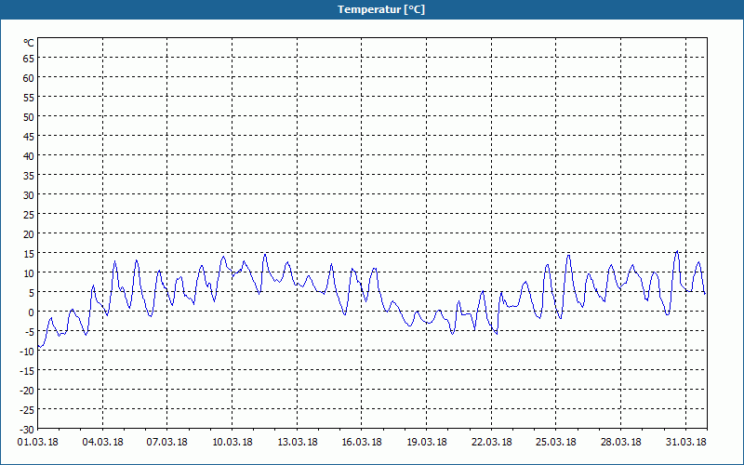
Task: Click the 50 y-axis label
Action: (x=29, y=117)
